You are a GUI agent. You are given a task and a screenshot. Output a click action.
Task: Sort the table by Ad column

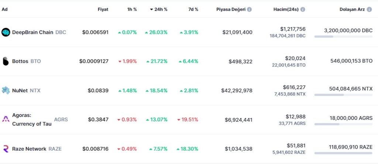point(4,10)
